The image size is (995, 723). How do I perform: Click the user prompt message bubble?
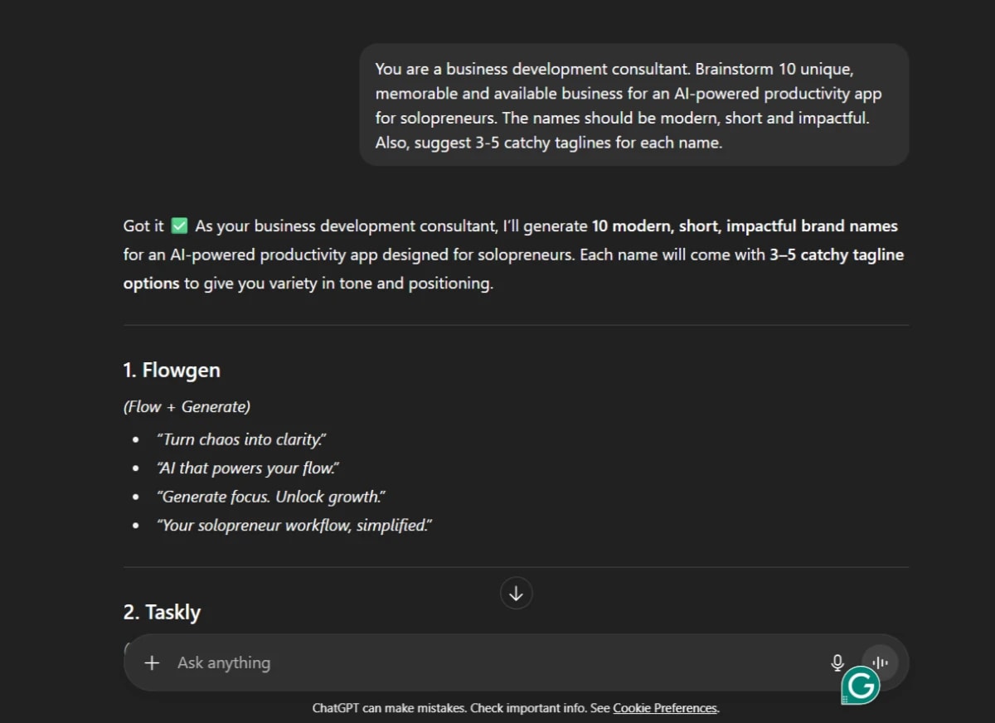click(634, 104)
